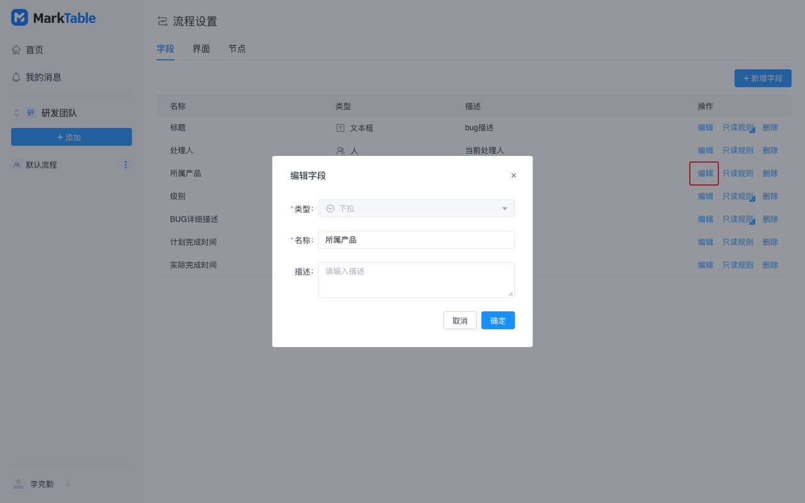
Task: Confirm with the 确定 button
Action: pyautogui.click(x=498, y=321)
